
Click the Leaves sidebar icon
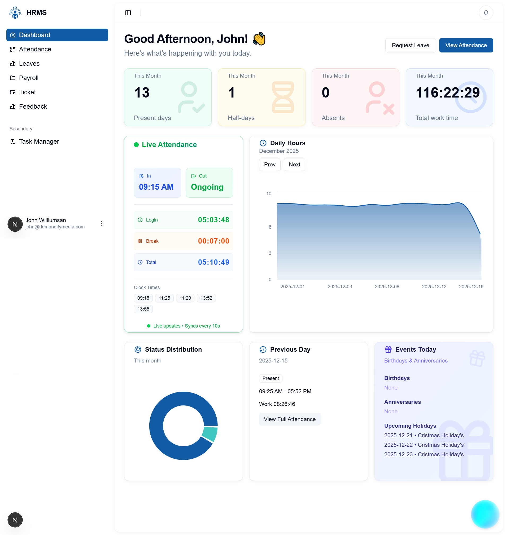[x=13, y=63]
